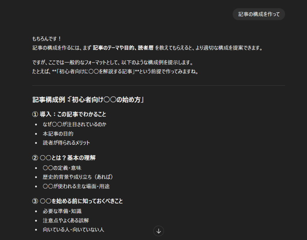Select bullet item 必要な準備・知識
Image resolution: width=307 pixels, height=240 pixels.
click(62, 211)
